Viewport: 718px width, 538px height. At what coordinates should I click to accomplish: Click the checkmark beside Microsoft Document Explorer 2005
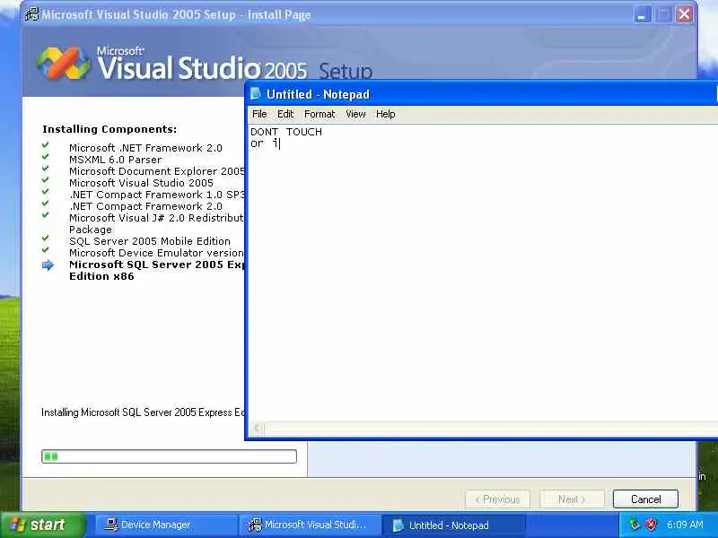coord(46,169)
